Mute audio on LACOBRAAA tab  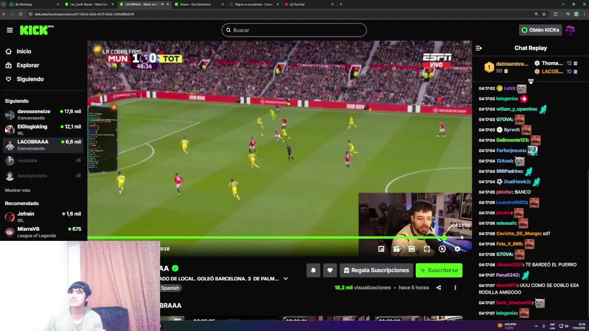click(162, 4)
